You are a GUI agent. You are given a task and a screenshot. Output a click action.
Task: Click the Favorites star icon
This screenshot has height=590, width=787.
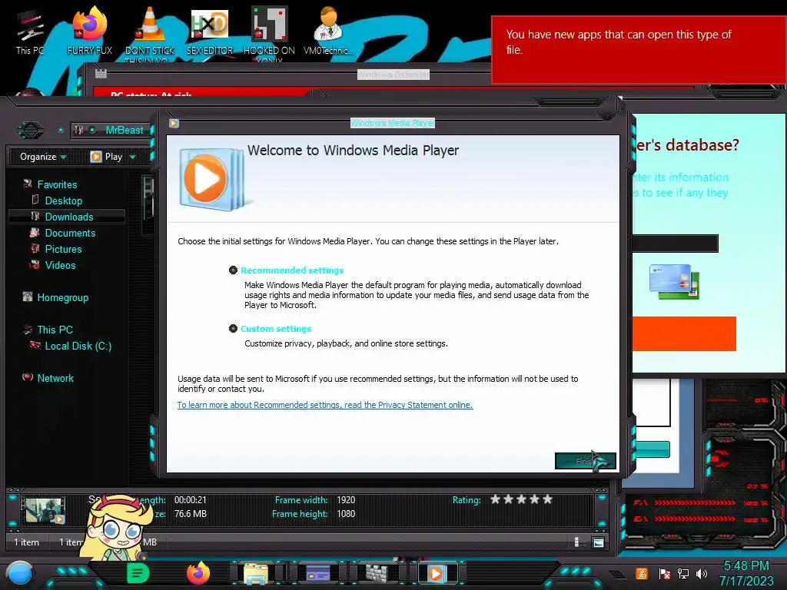pos(28,184)
